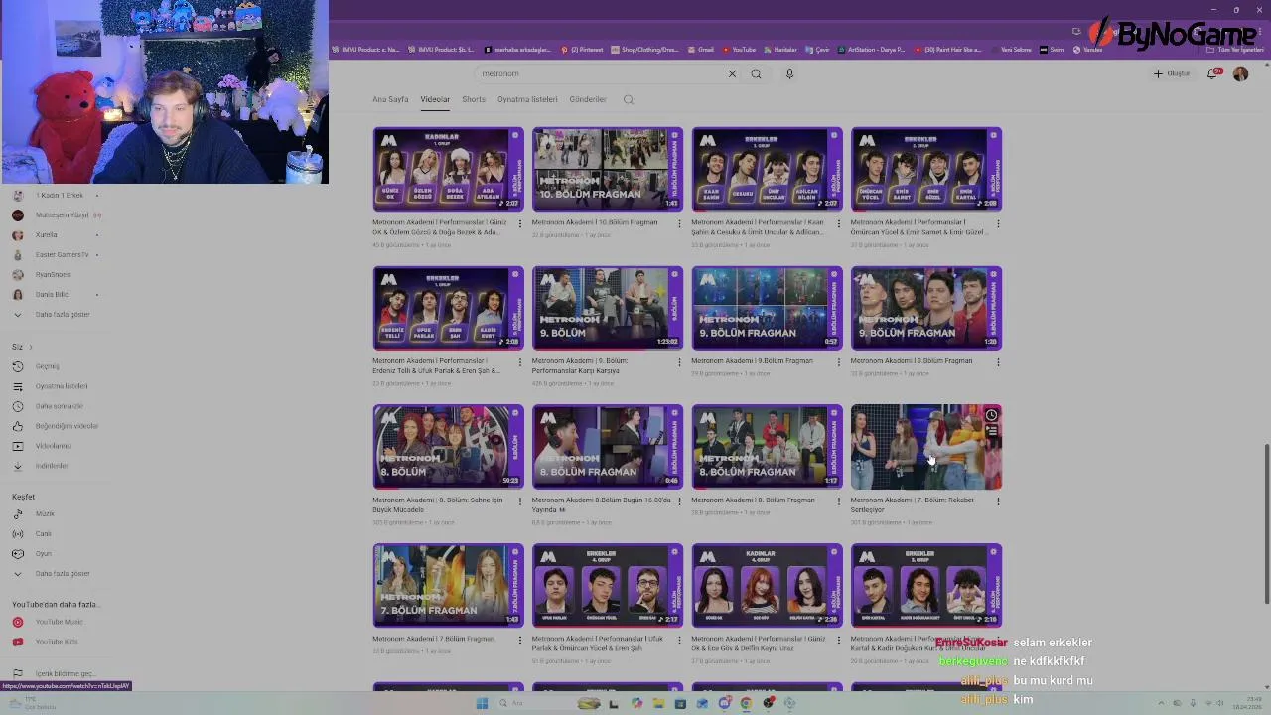Open Canlı under Keşfet
Screen dimensions: 1271x715
[43, 533]
